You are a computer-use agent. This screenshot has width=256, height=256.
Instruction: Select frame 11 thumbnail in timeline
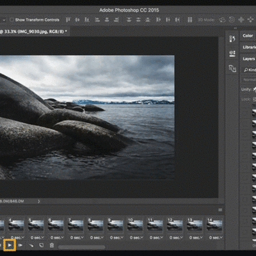coord(155,225)
